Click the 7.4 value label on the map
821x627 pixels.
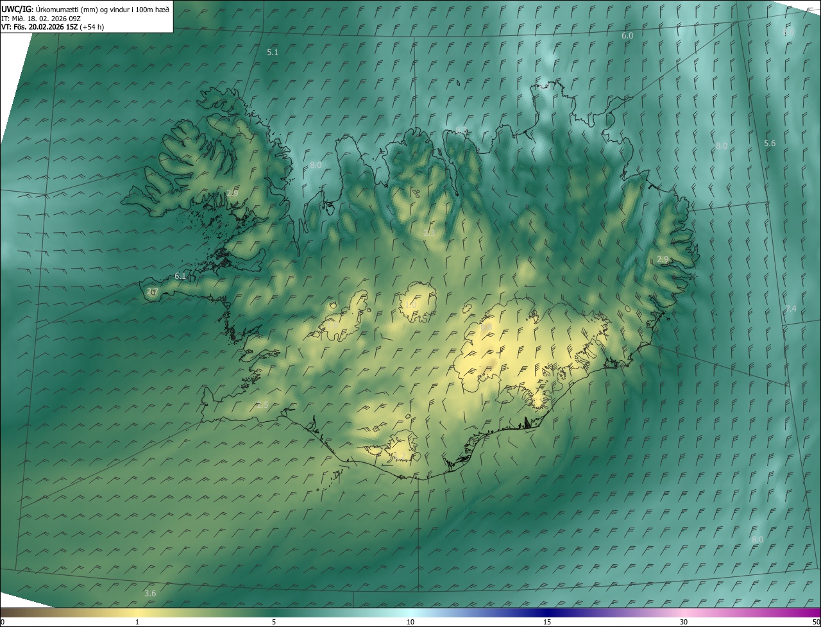pyautogui.click(x=791, y=309)
